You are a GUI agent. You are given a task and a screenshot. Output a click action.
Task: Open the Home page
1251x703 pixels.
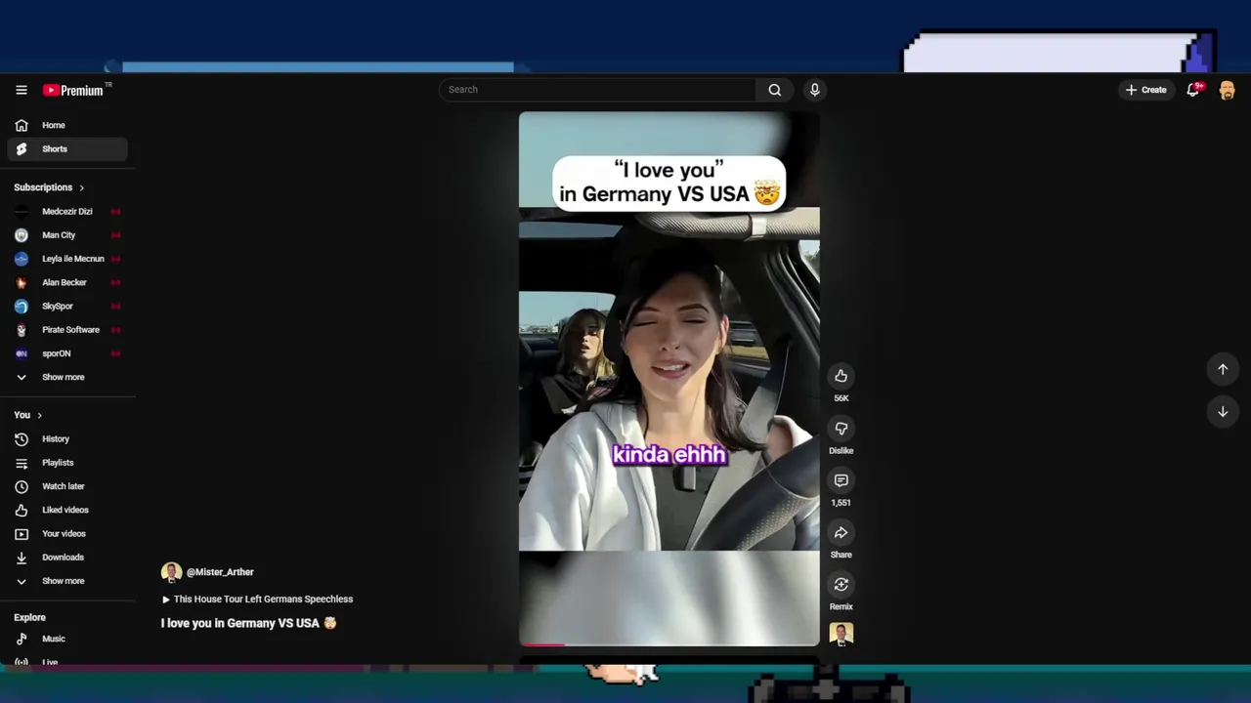click(x=67, y=125)
